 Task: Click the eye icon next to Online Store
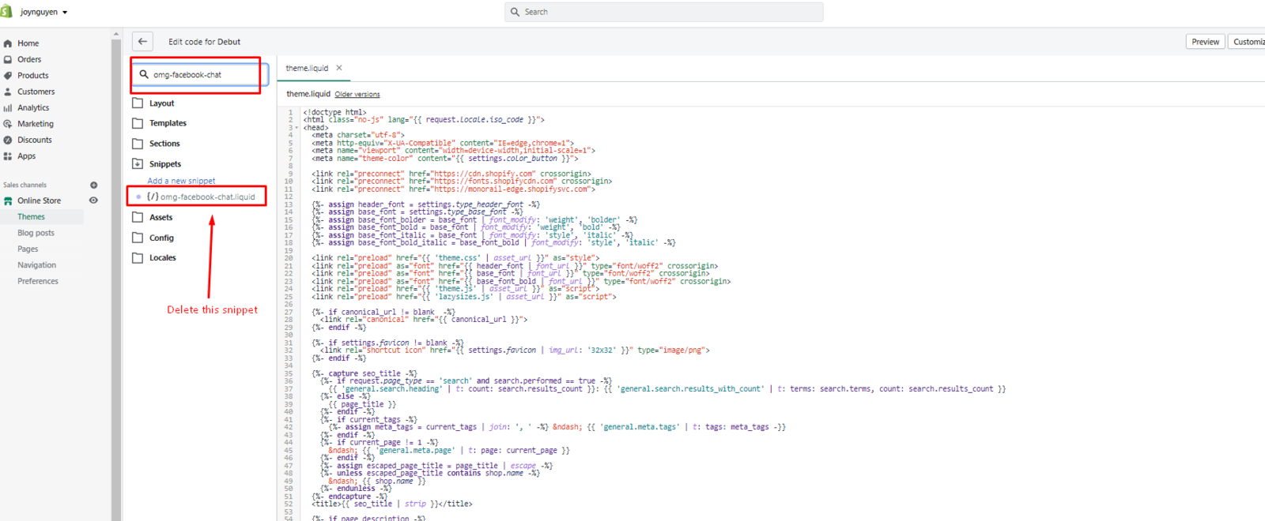pos(93,201)
